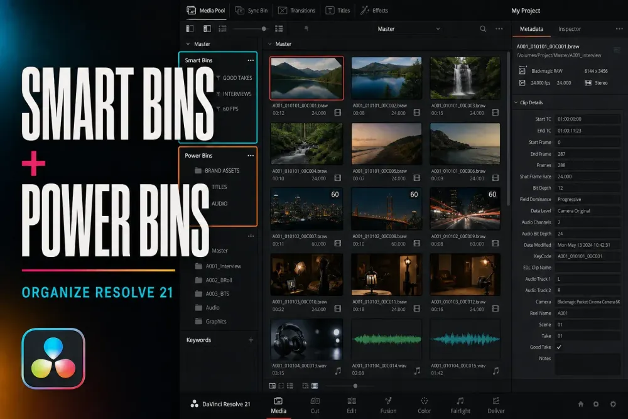This screenshot has height=419, width=628.
Task: Open Smart Bins options menu
Action: [251, 60]
